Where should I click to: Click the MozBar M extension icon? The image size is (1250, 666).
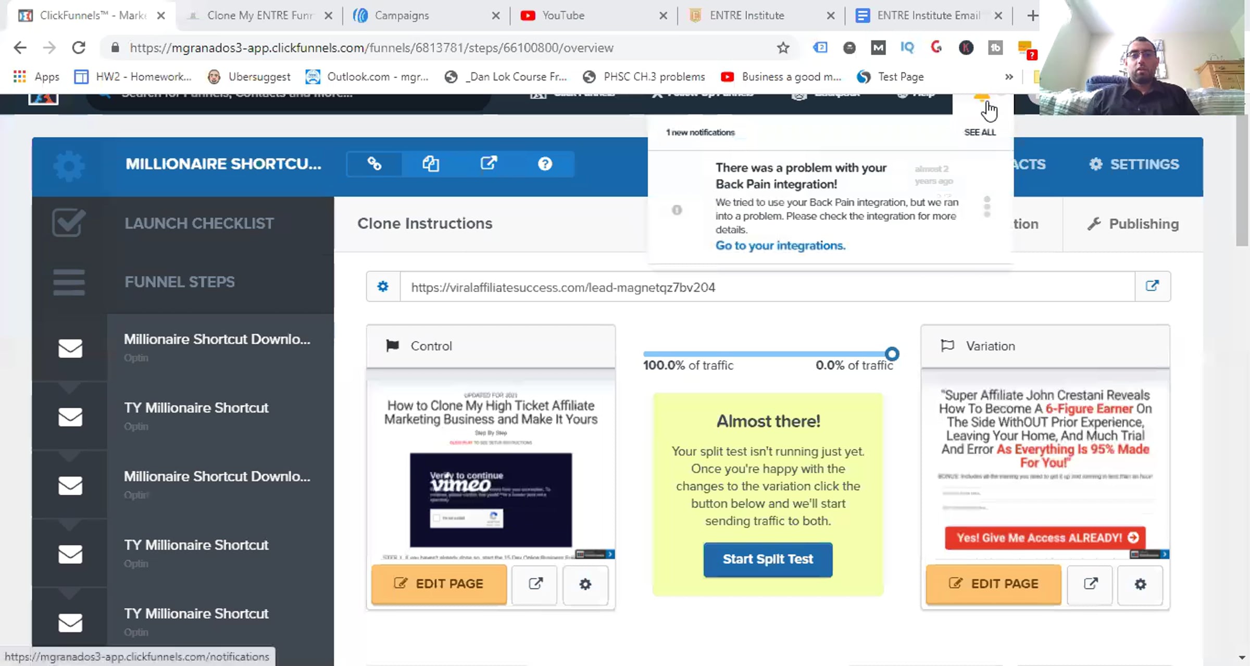point(878,48)
